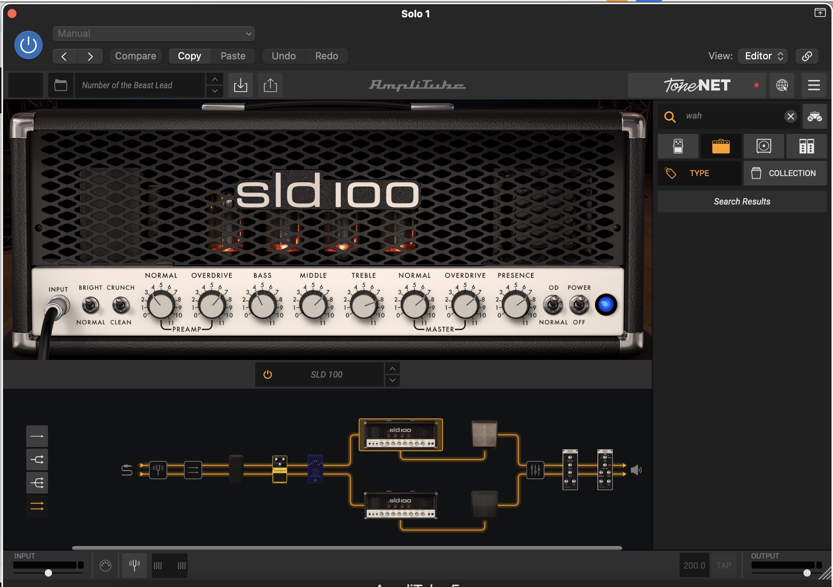Flip the OD/NORMAL channel switch
Screen dimensions: 833x587
553,304
